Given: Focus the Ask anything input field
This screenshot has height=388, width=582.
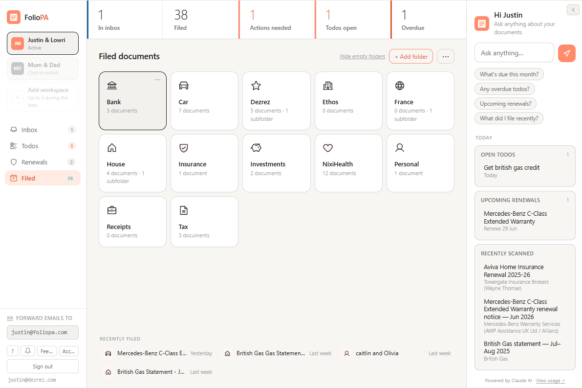Looking at the screenshot, I should pyautogui.click(x=514, y=53).
